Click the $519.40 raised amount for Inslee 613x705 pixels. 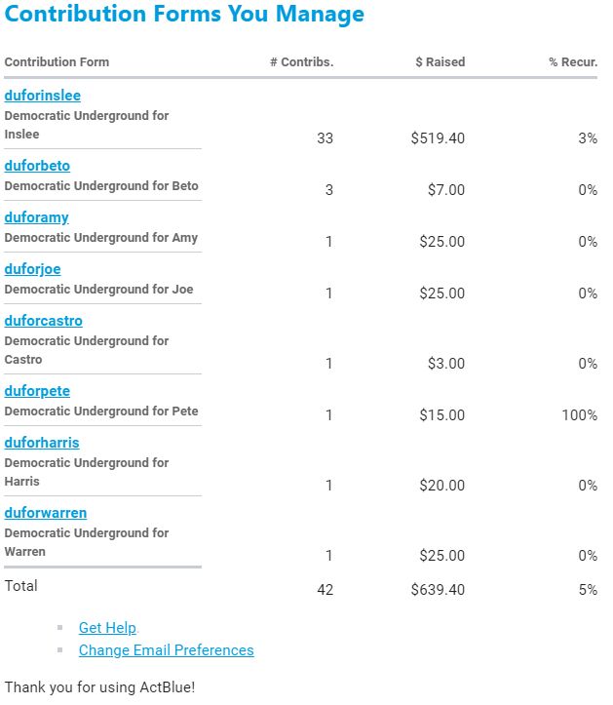point(438,138)
